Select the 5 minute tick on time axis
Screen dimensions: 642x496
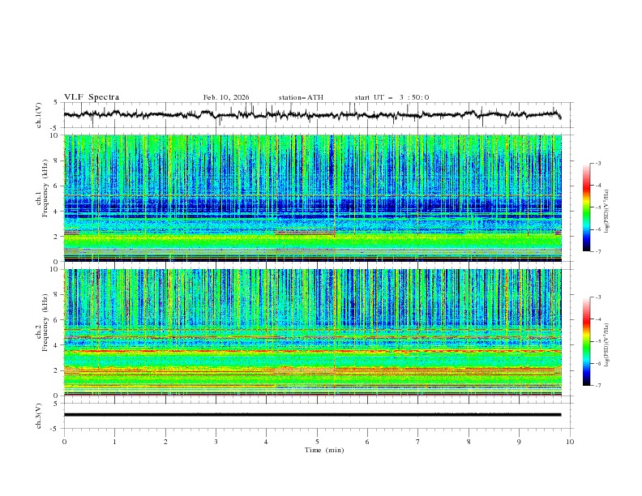[317, 442]
